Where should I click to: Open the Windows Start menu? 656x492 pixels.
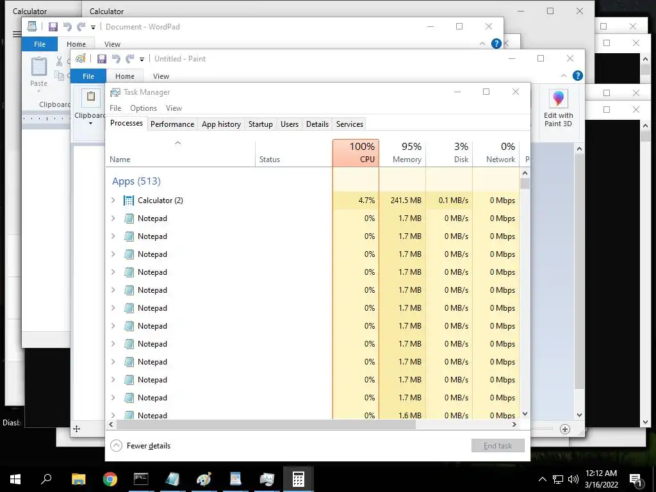[15, 479]
